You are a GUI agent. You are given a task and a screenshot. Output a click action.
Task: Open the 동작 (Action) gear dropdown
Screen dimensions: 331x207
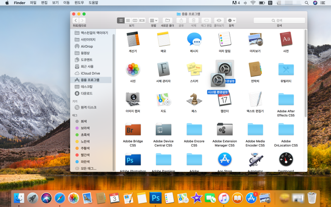[x=231, y=20]
